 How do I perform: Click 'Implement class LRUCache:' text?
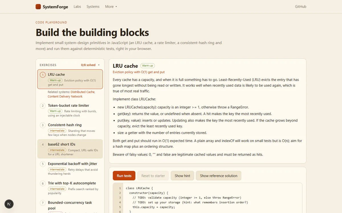(x=134, y=99)
